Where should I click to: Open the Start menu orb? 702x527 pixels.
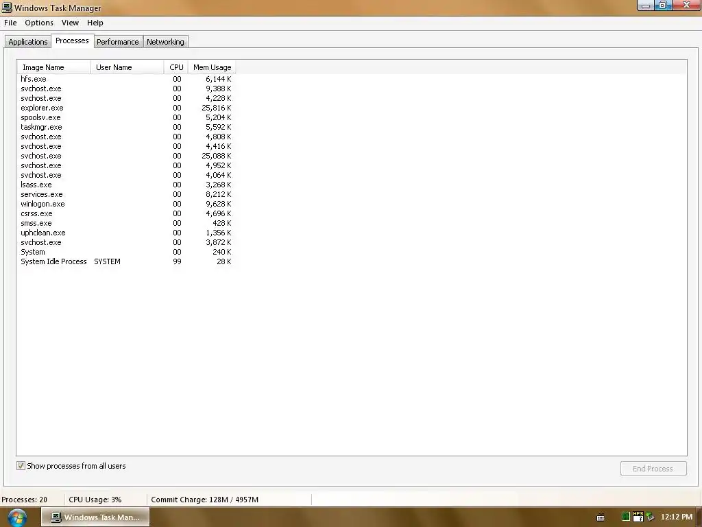[x=17, y=517]
